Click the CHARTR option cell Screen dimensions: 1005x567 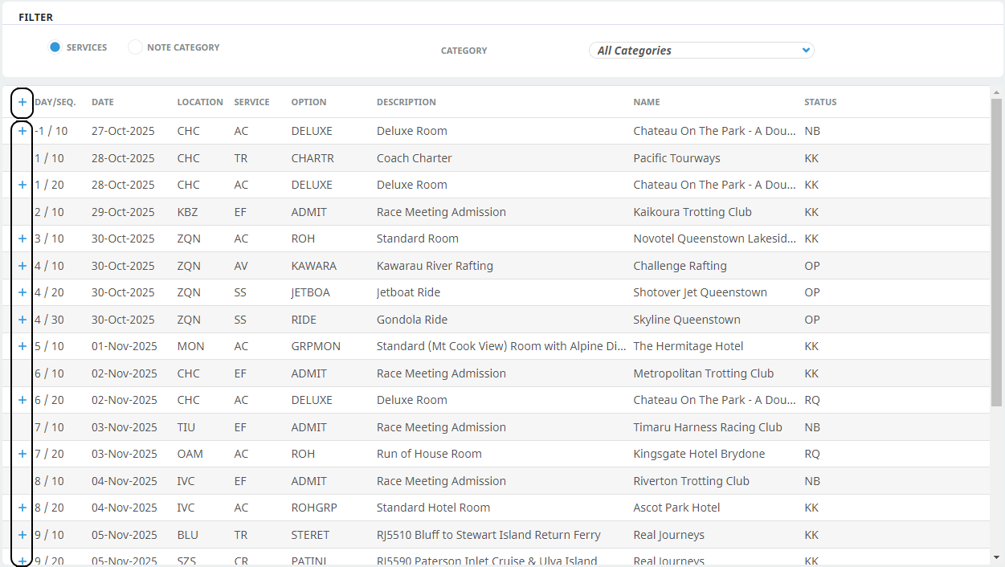313,158
